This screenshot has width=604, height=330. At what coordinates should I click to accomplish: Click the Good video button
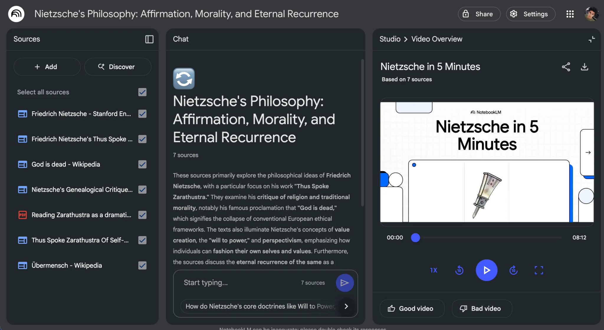(x=412, y=309)
